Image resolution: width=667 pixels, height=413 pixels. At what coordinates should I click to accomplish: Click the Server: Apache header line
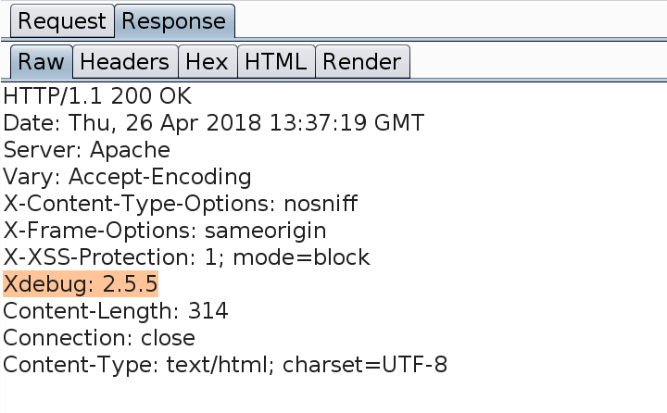(87, 149)
